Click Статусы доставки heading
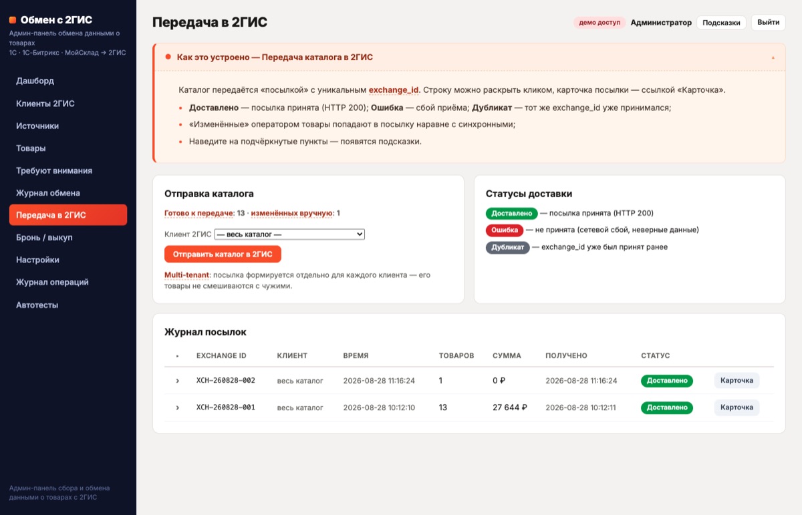 click(x=529, y=194)
